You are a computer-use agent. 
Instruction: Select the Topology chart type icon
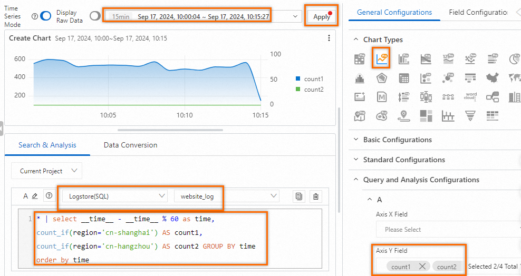point(470,78)
